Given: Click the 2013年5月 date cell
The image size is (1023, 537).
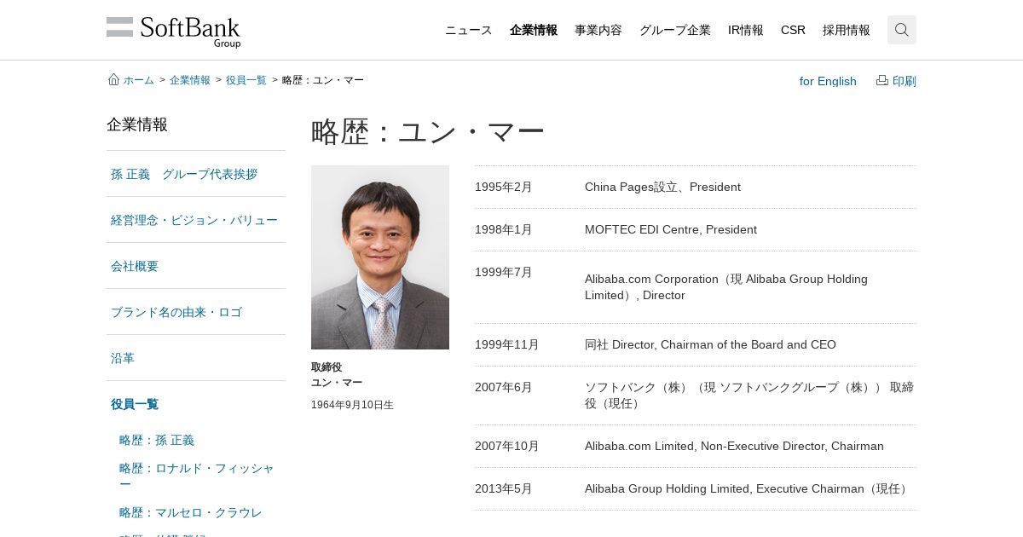Looking at the screenshot, I should point(504,488).
